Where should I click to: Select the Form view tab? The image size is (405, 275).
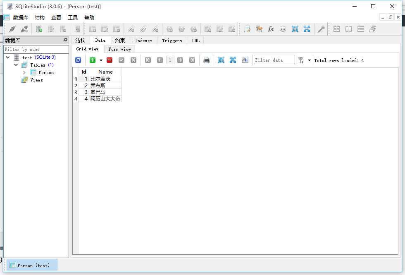[119, 49]
